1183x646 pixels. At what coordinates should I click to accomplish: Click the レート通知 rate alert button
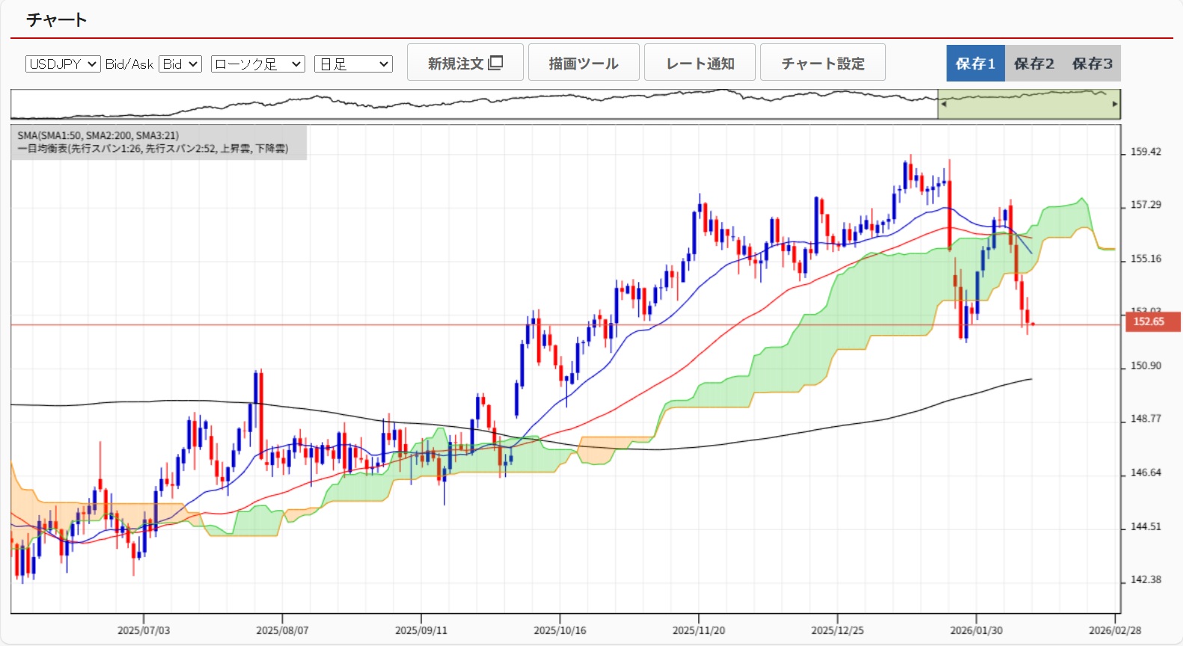[x=700, y=63]
